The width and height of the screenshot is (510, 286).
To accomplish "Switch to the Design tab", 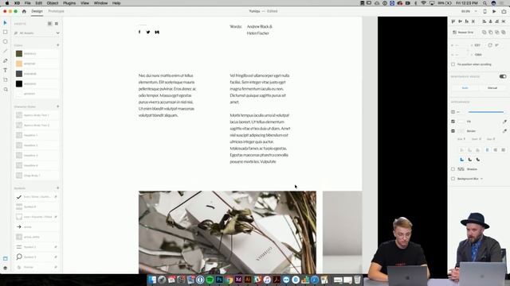I will tap(37, 11).
